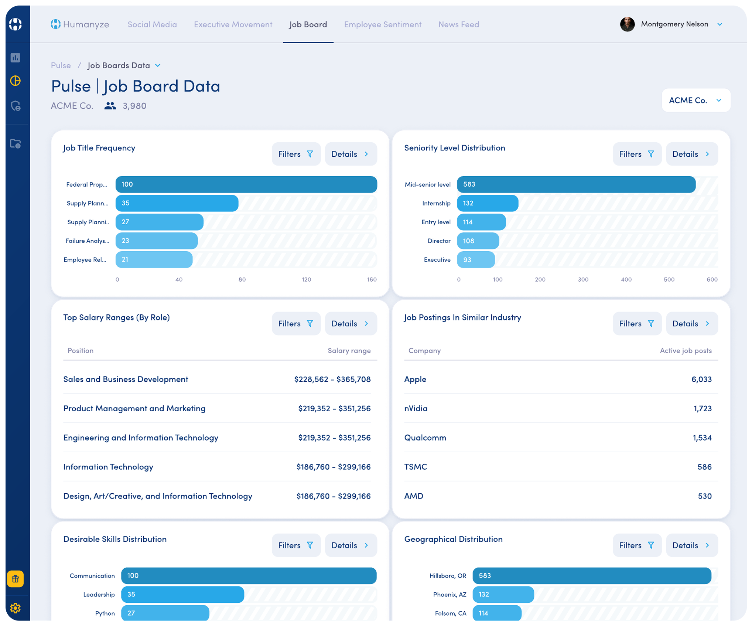Click the nVidia company row

click(561, 408)
